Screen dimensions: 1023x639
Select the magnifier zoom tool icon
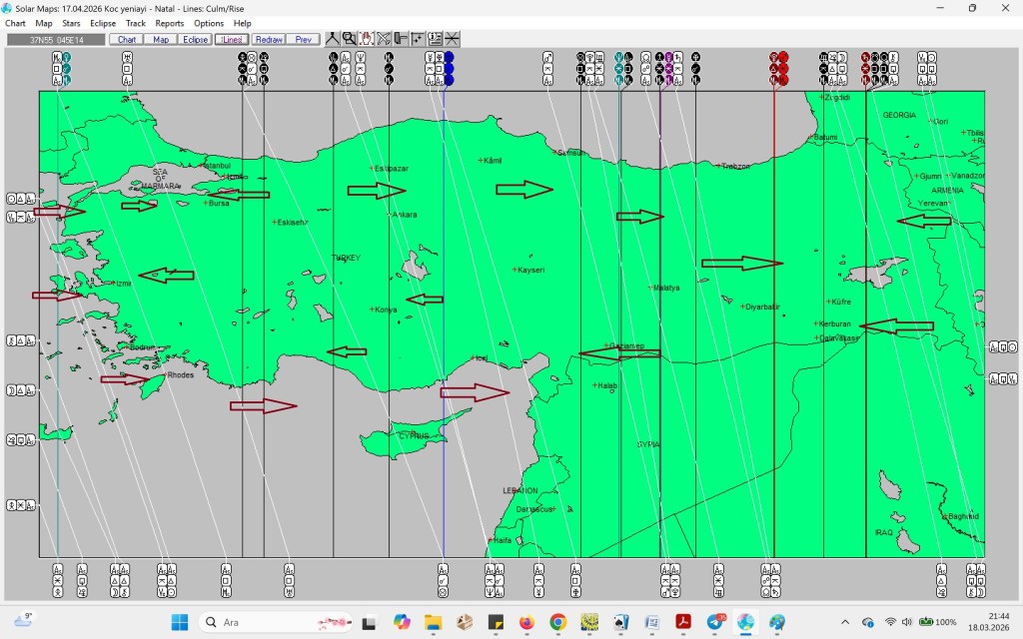click(x=349, y=39)
